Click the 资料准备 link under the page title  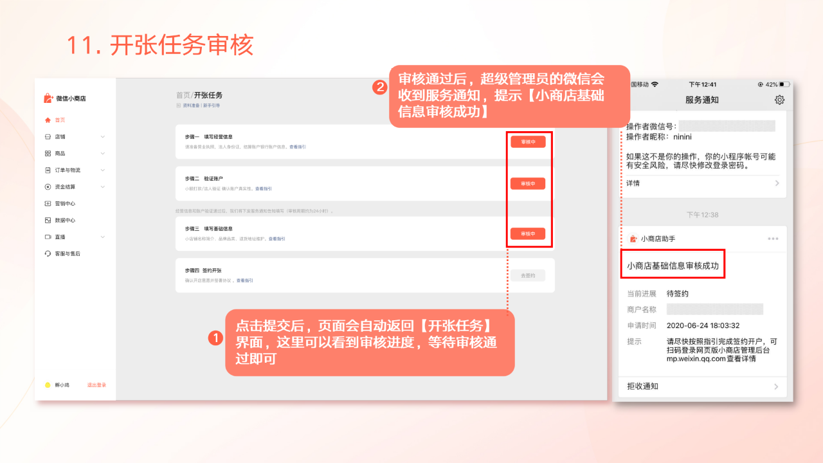(191, 105)
